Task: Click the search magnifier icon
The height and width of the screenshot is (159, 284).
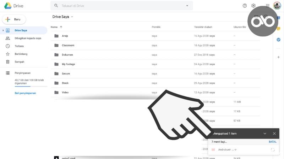Action: [x=56, y=6]
